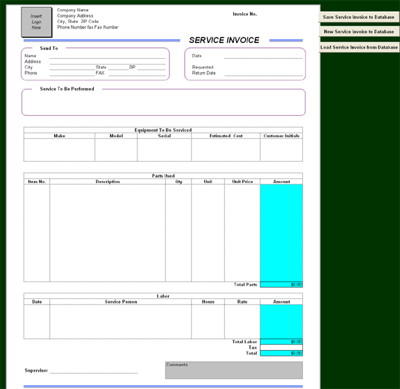
Task: Click the gray Comments box
Action: [234, 370]
